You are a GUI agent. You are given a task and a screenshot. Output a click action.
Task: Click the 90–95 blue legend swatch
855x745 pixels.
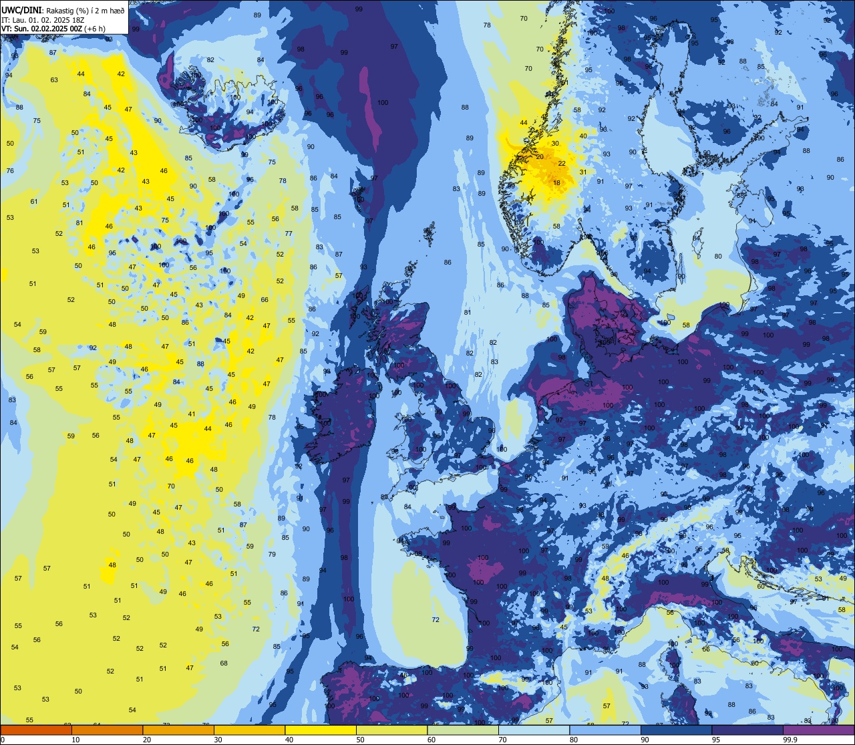click(676, 730)
